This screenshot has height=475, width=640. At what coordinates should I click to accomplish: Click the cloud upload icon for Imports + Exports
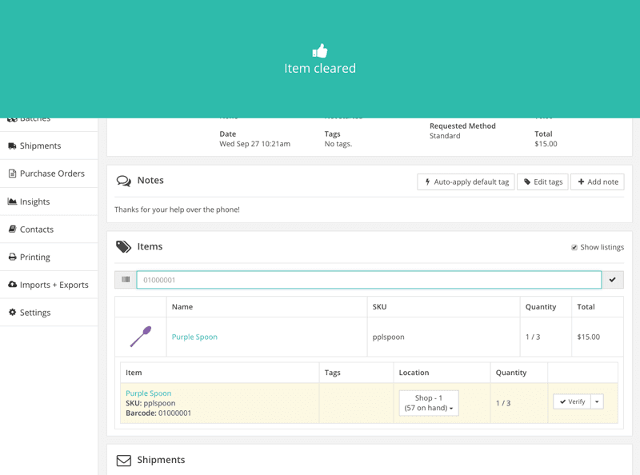point(12,284)
